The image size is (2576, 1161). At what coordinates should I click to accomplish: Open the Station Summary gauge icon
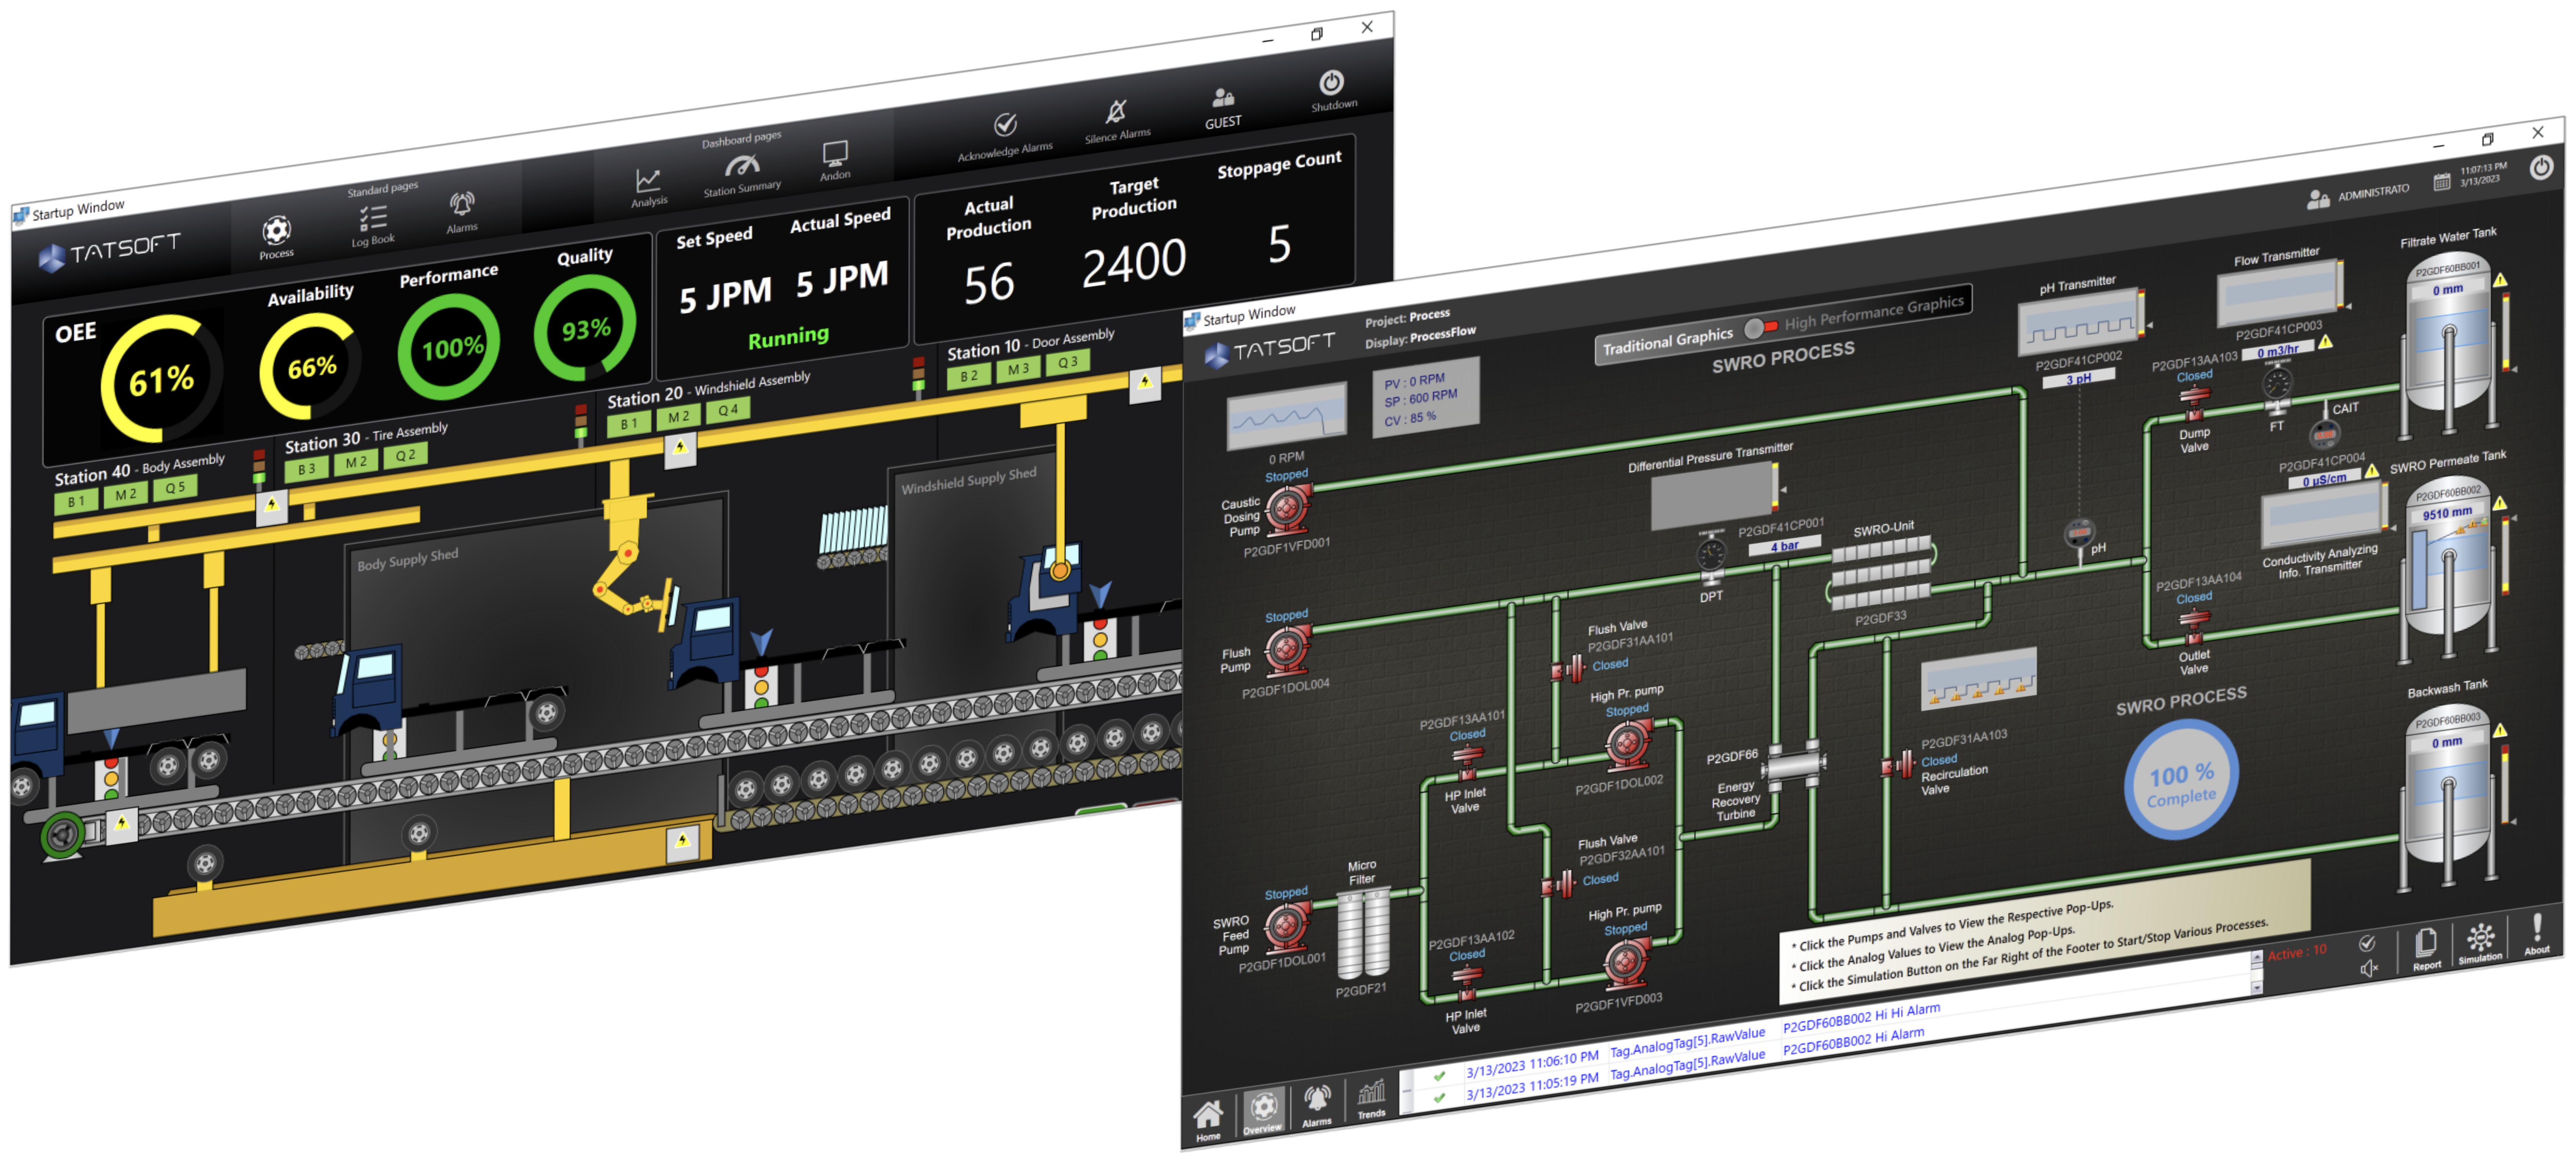tap(742, 166)
